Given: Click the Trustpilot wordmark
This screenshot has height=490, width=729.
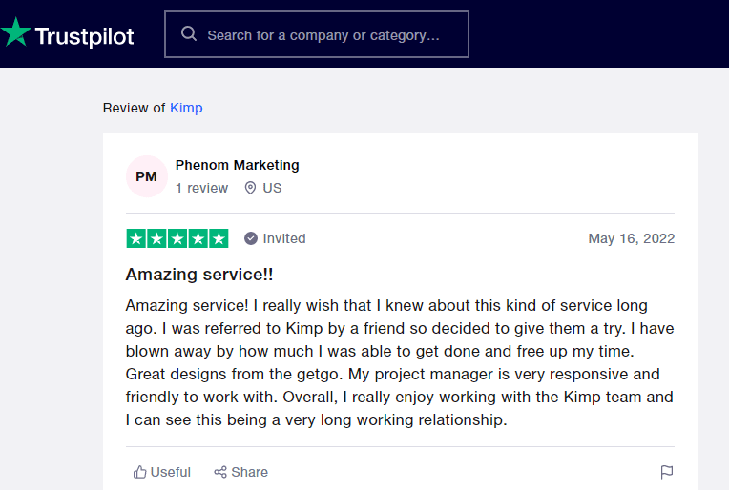Looking at the screenshot, I should [x=84, y=36].
